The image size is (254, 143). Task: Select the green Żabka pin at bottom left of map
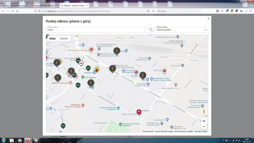click(x=63, y=126)
